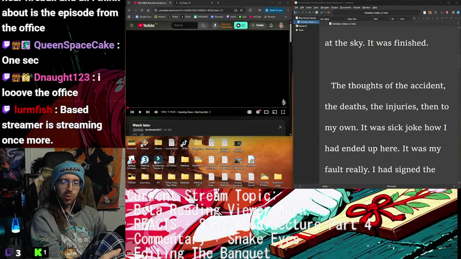Switch Scrivener to outliner view mode
Screen dimensions: 461x259
click(x=435, y=13)
